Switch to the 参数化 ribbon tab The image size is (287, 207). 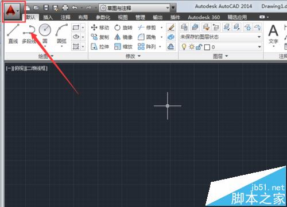[103, 17]
